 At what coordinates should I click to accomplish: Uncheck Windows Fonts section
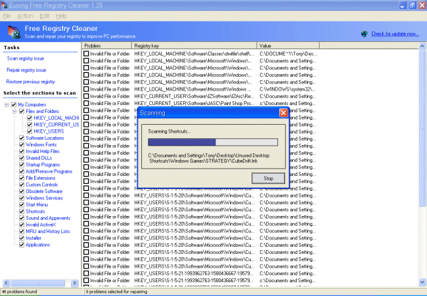(x=22, y=145)
